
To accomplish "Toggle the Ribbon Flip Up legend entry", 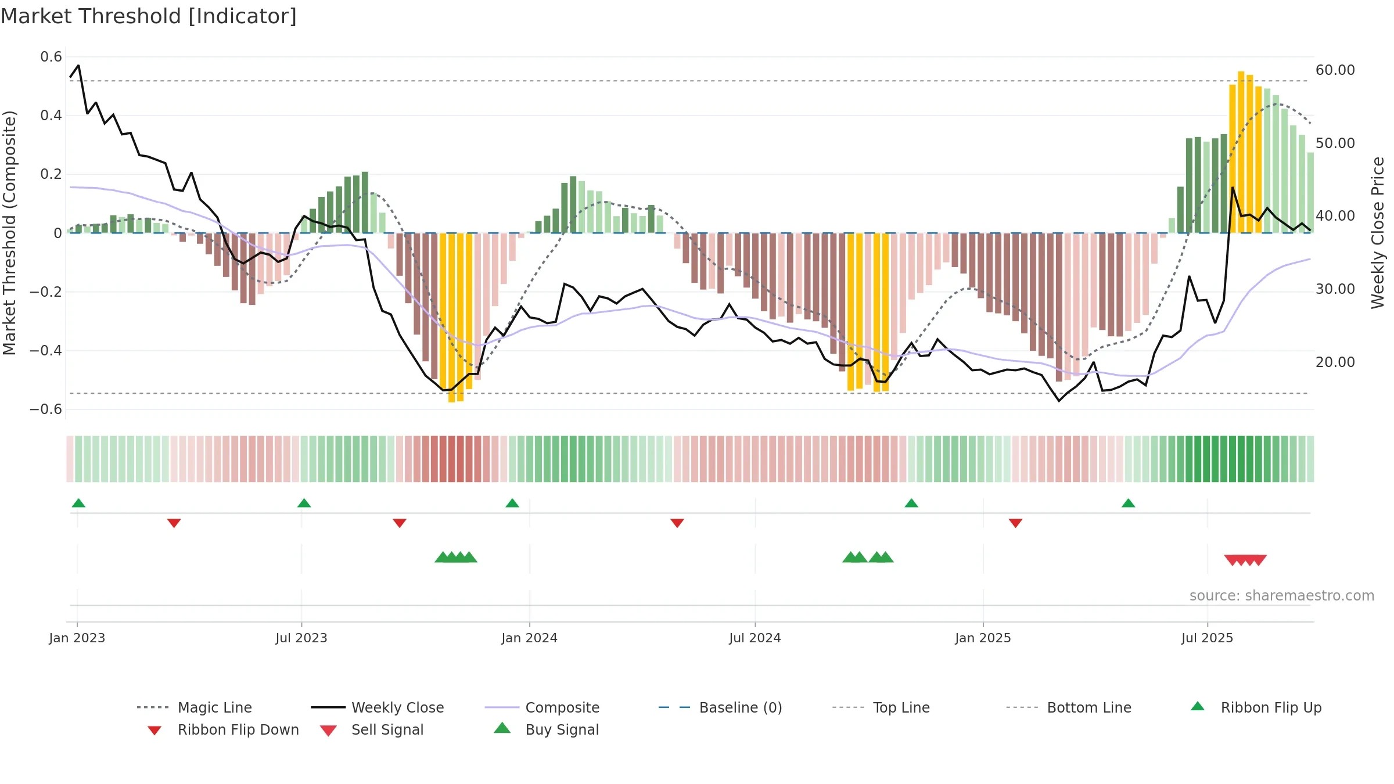I will [1256, 707].
